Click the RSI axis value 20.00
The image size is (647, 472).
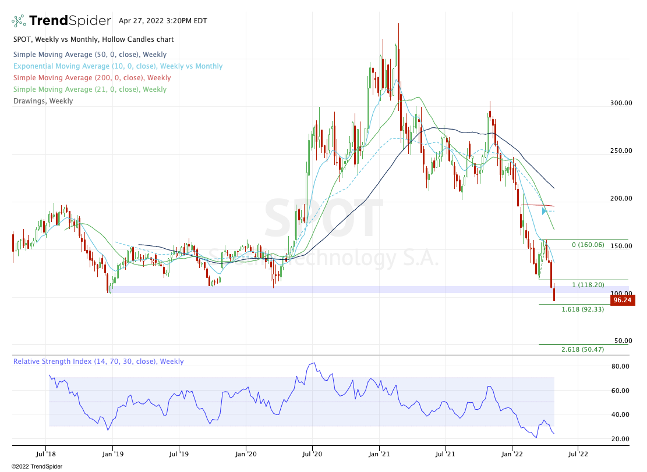[620, 439]
